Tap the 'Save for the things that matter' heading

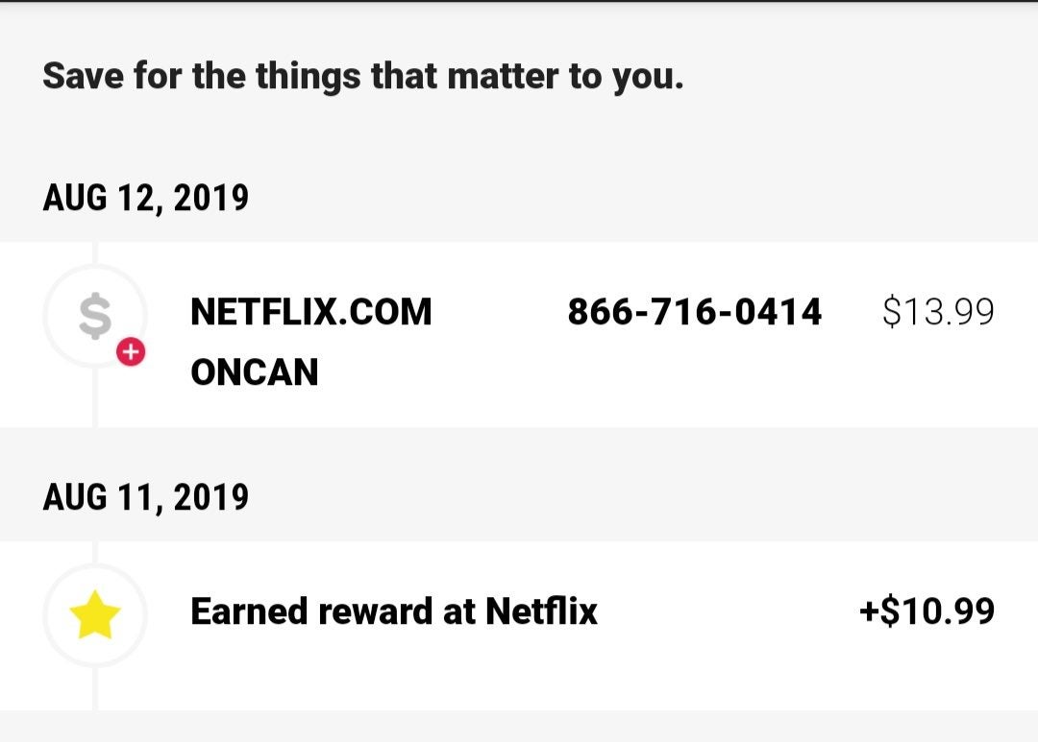pyautogui.click(x=362, y=77)
